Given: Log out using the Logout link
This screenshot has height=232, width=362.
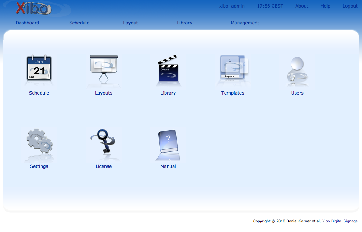Looking at the screenshot, I should (x=350, y=6).
